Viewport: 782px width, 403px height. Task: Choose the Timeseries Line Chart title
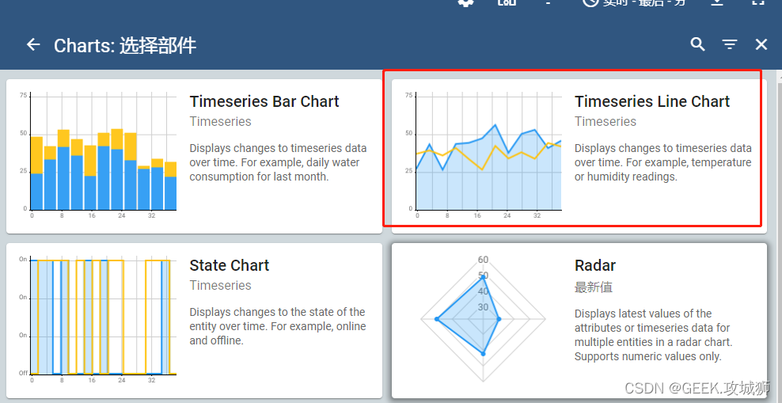[x=652, y=101]
